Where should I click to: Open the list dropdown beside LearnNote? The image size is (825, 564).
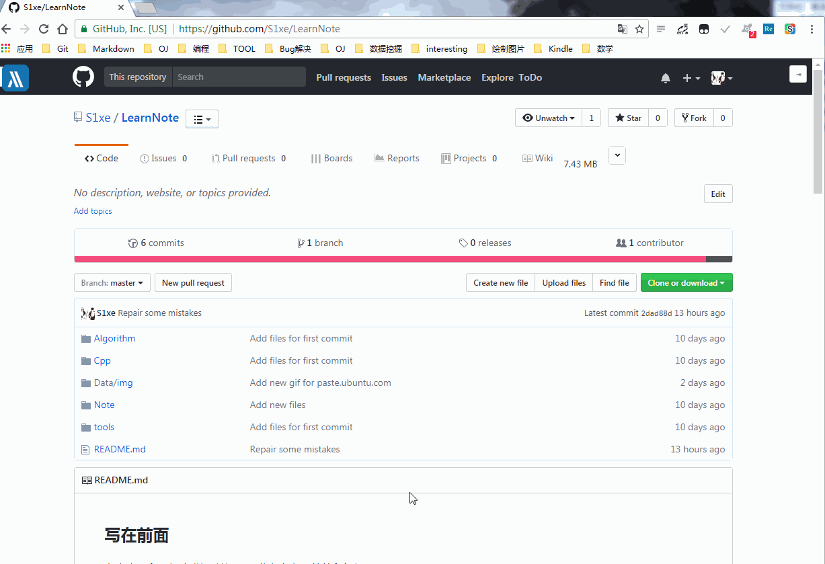202,119
